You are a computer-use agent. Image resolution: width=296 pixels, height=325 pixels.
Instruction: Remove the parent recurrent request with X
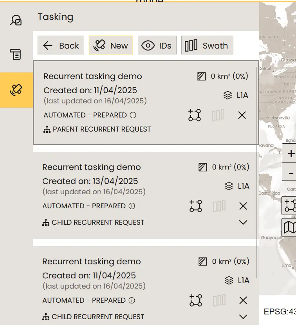click(x=242, y=115)
